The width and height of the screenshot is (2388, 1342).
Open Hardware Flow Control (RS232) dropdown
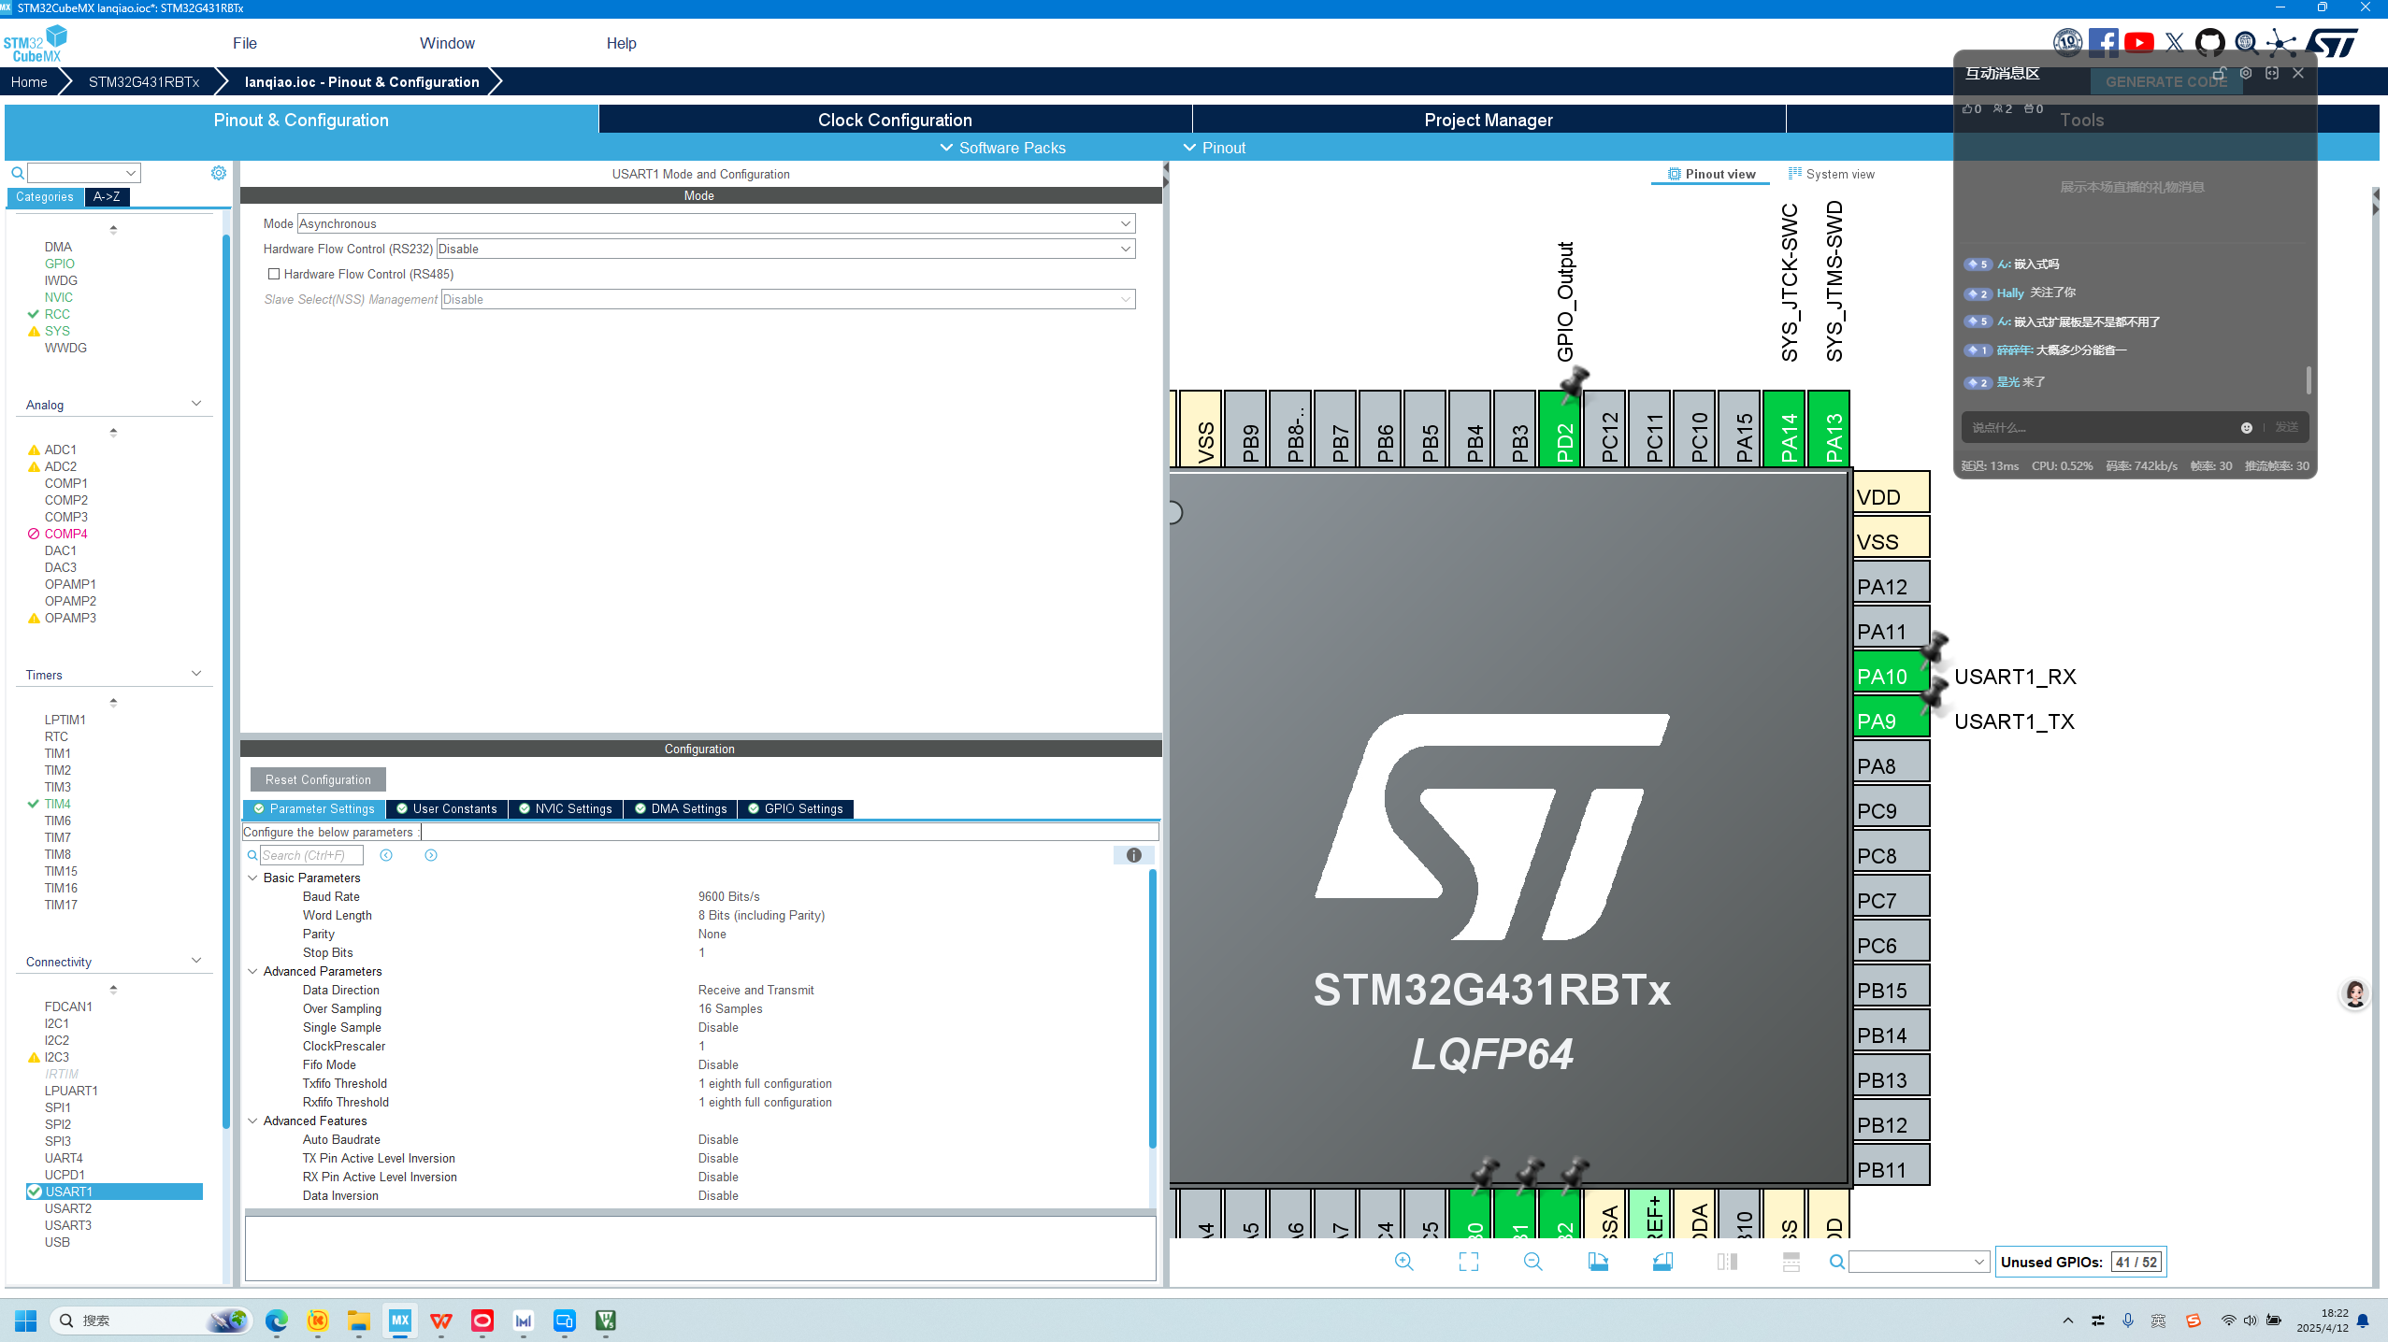click(1125, 249)
